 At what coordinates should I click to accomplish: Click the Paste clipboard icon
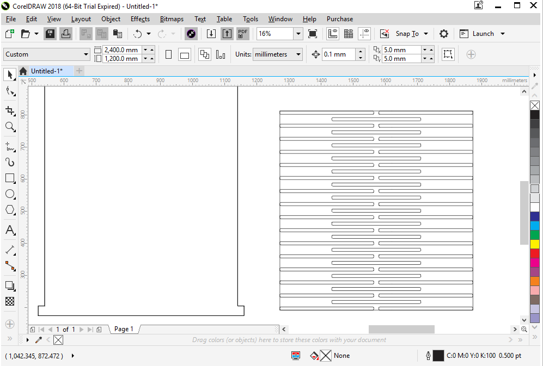coord(118,34)
